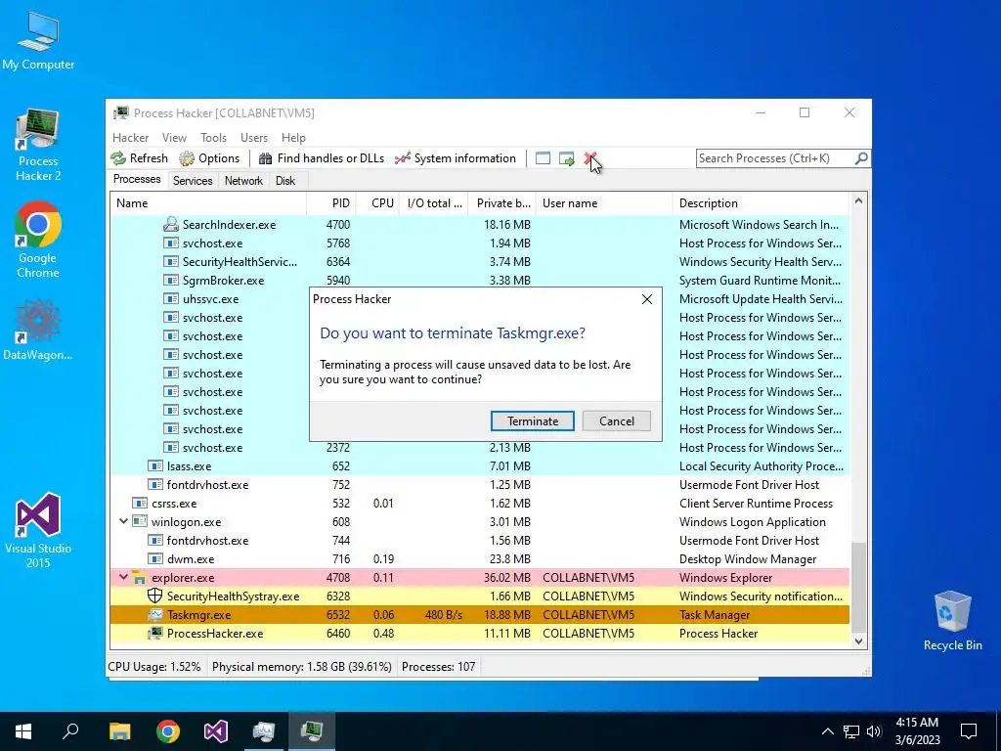Select Visual Studio 2015 desktop shortcut

pyautogui.click(x=38, y=530)
